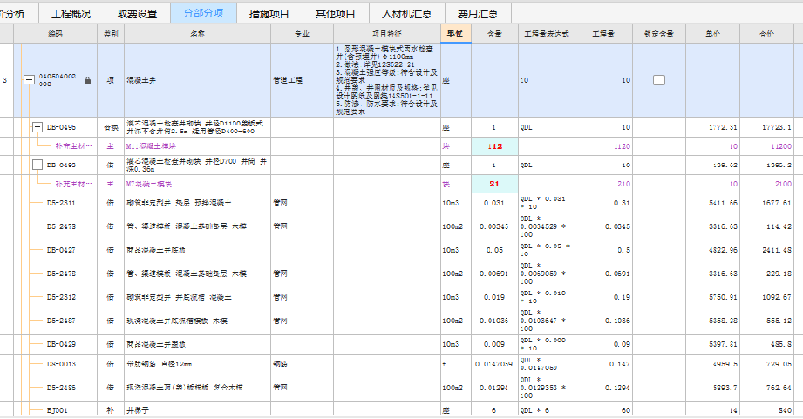The width and height of the screenshot is (803, 419).
Task: Select the DB-0429 row code
Action: pos(61,344)
